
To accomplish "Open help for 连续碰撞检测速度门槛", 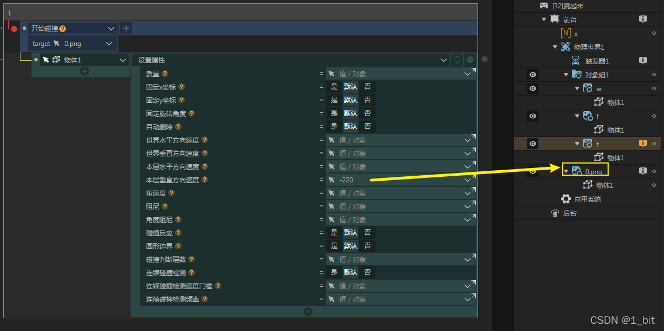I will click(x=218, y=286).
